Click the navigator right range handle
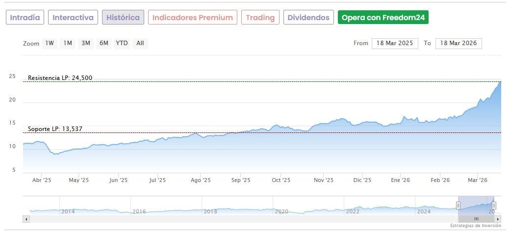Image resolution: width=511 pixels, height=234 pixels. coord(494,206)
